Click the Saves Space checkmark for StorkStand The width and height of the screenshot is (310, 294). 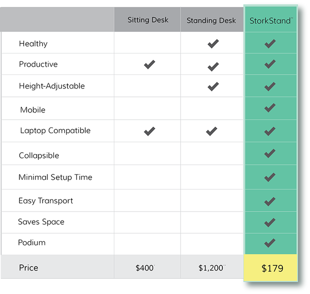[270, 222]
